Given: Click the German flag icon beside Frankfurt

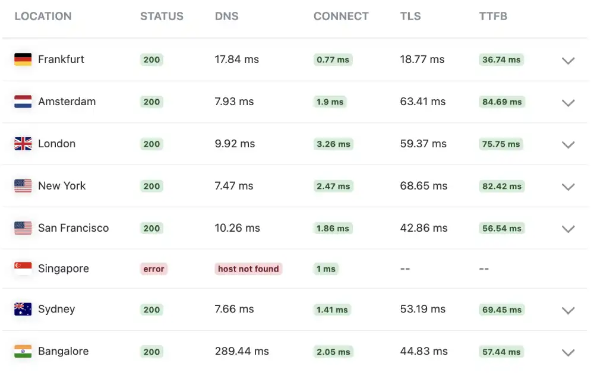Looking at the screenshot, I should (23, 59).
